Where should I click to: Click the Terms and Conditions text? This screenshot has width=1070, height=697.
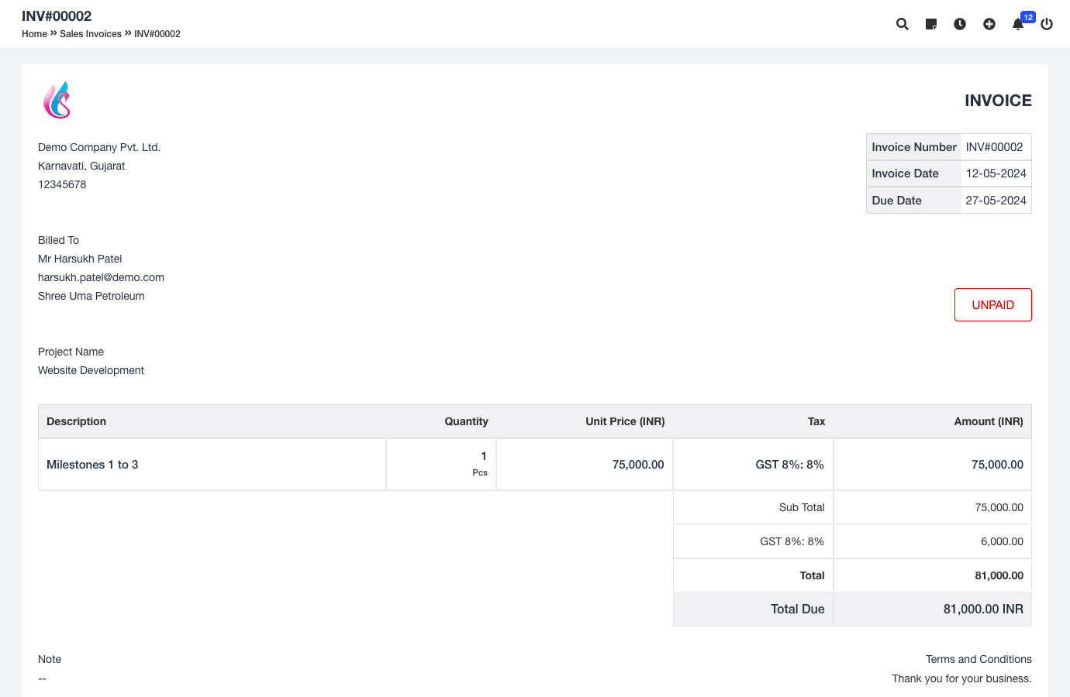(x=979, y=659)
